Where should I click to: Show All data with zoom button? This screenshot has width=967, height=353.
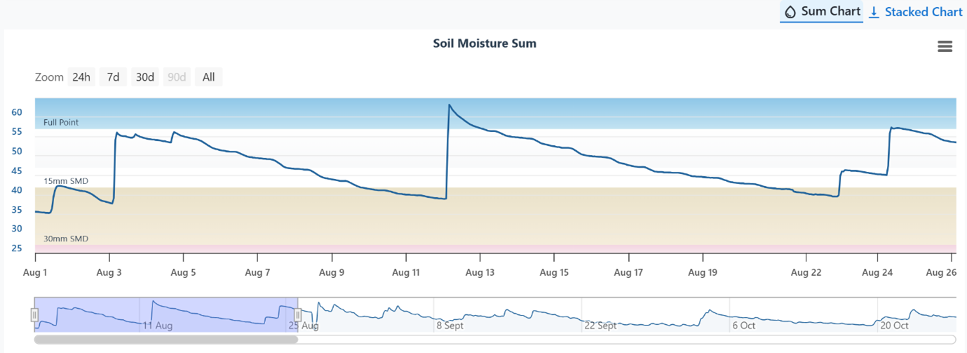(208, 77)
